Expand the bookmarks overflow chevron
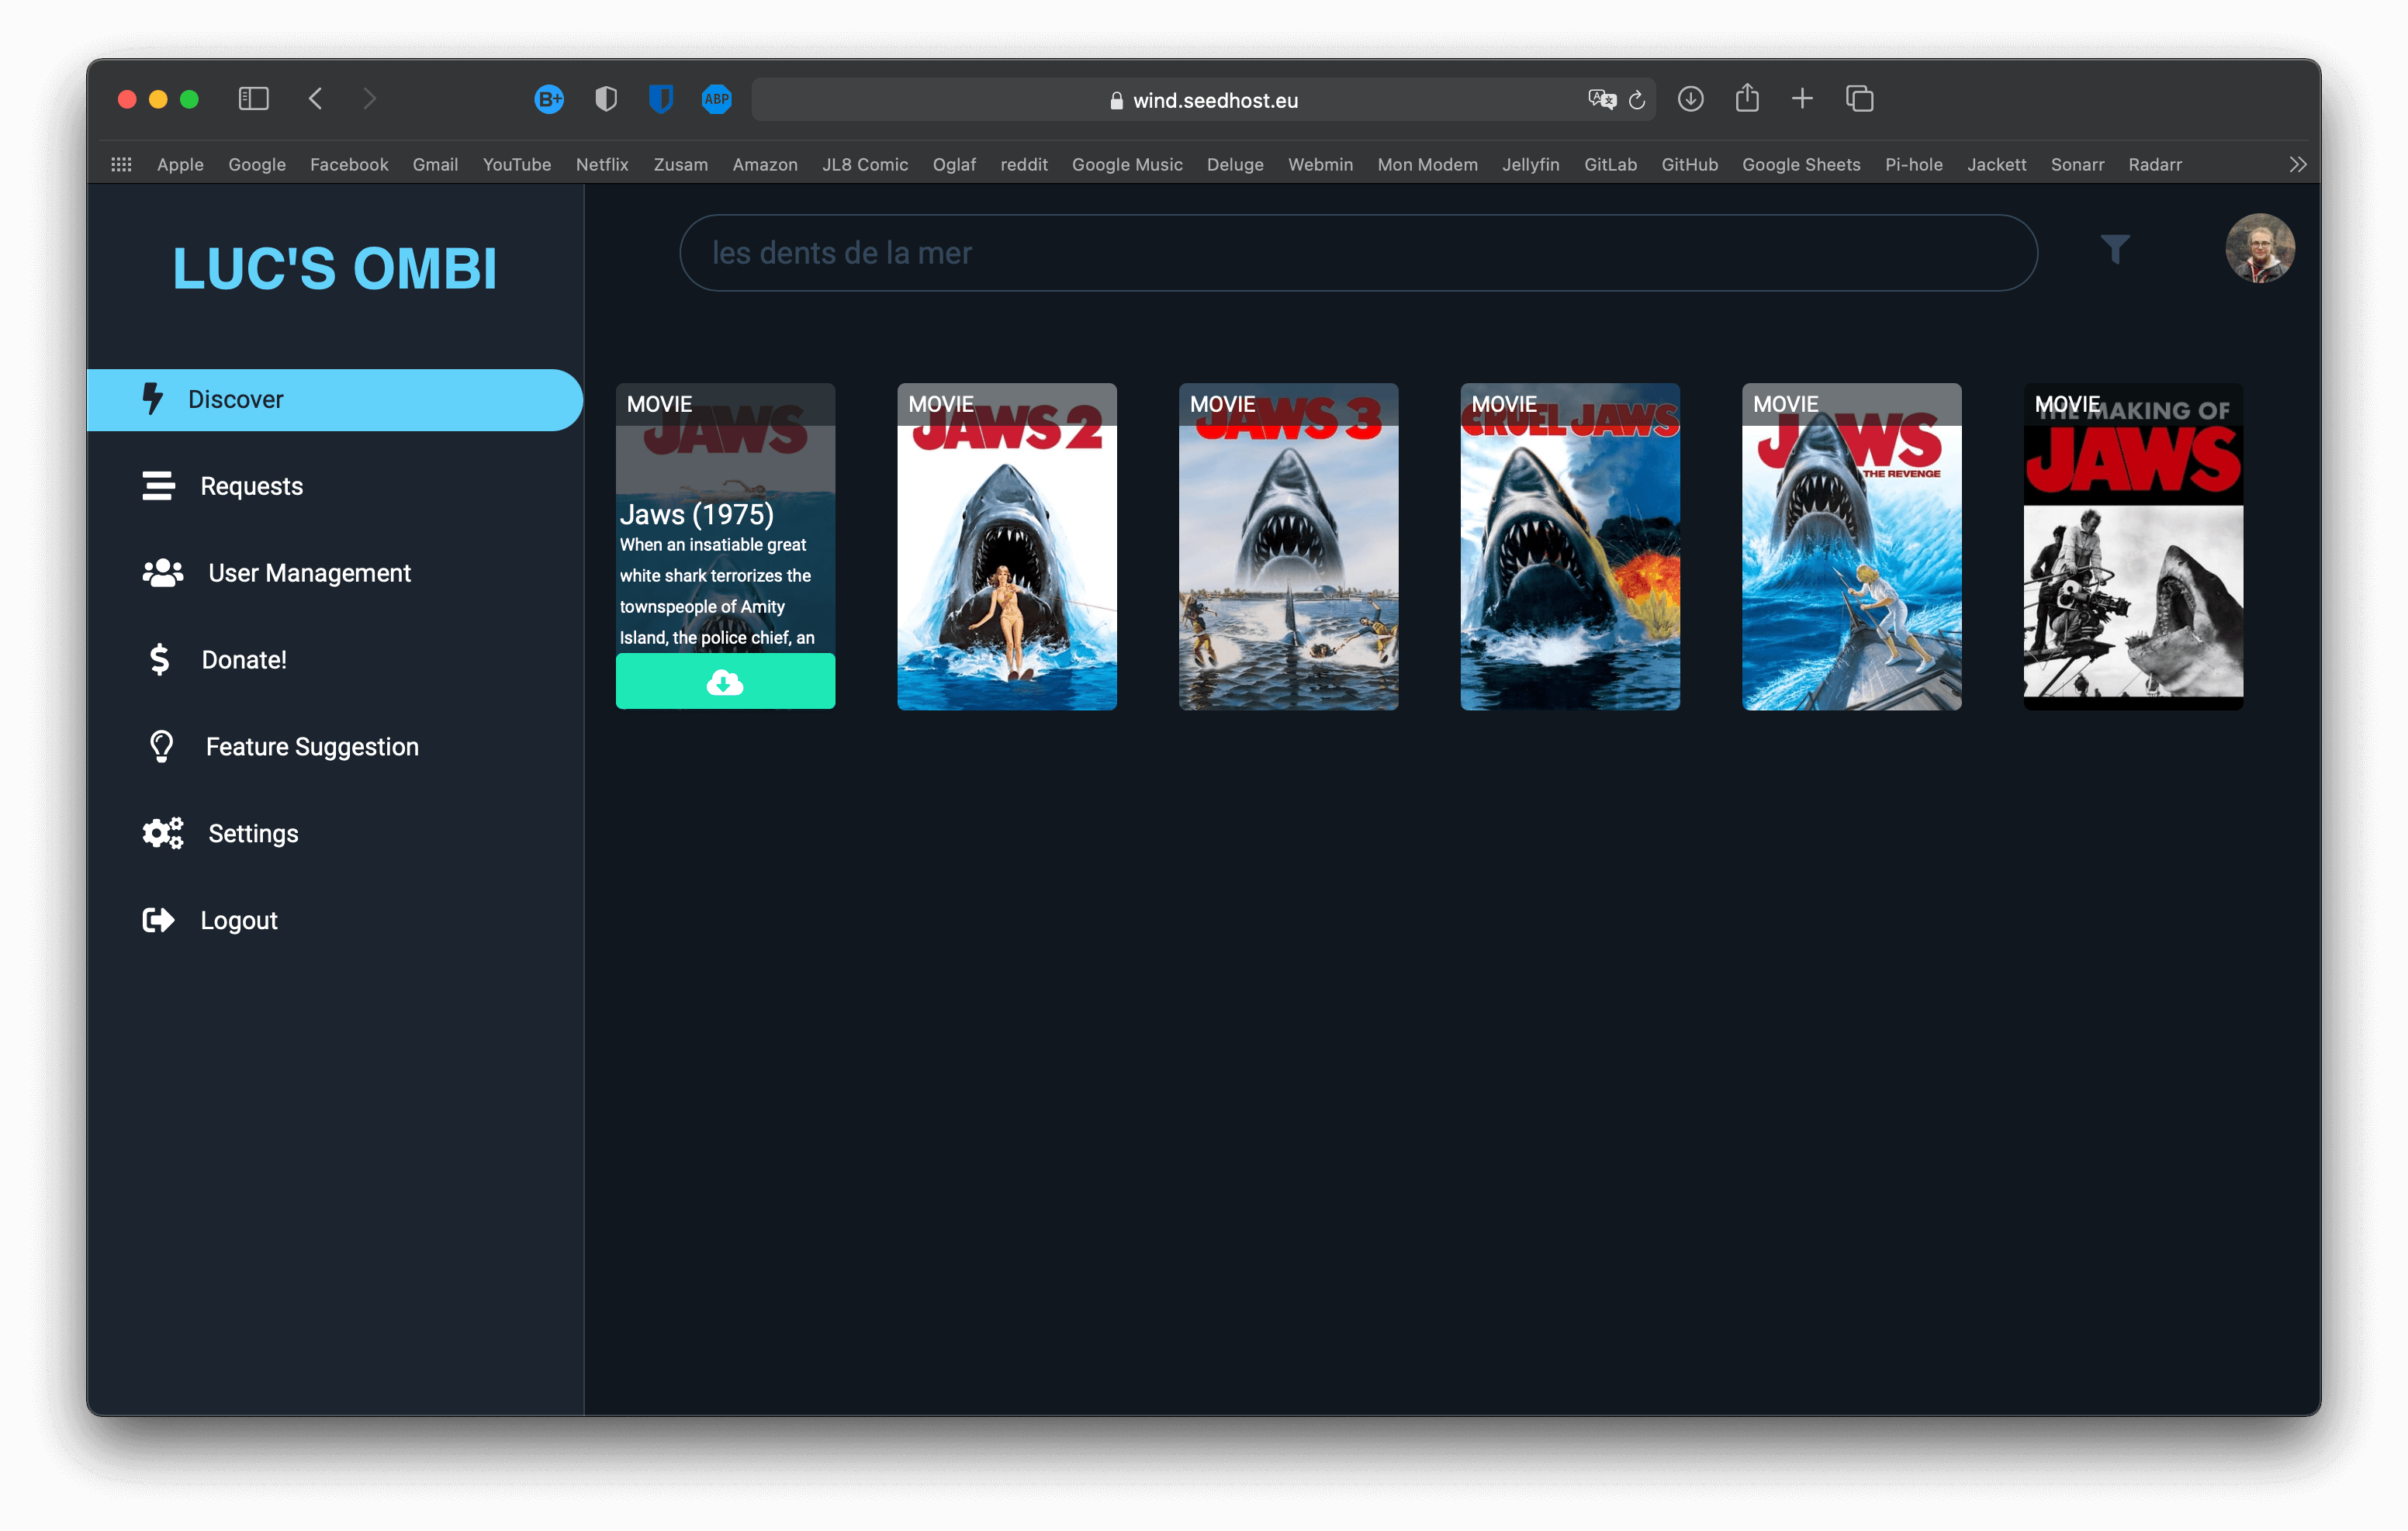The width and height of the screenshot is (2408, 1531). pos(2297,165)
